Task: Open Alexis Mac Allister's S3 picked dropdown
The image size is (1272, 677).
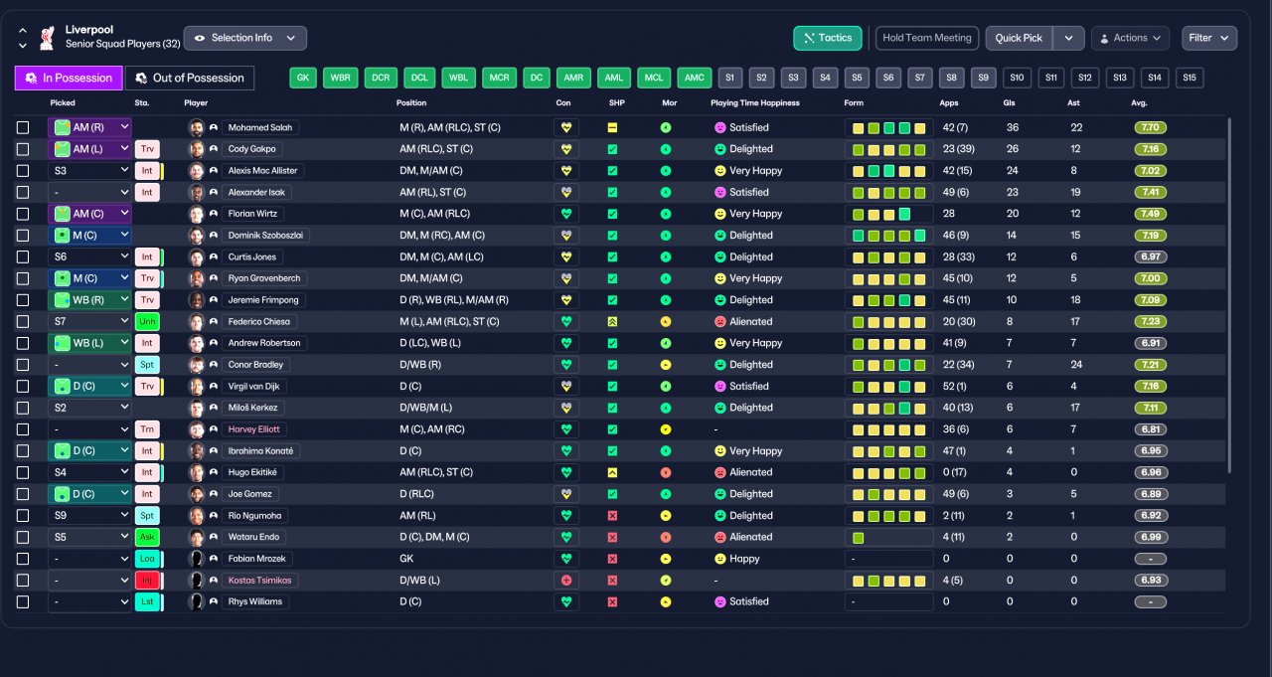Action: (x=90, y=171)
